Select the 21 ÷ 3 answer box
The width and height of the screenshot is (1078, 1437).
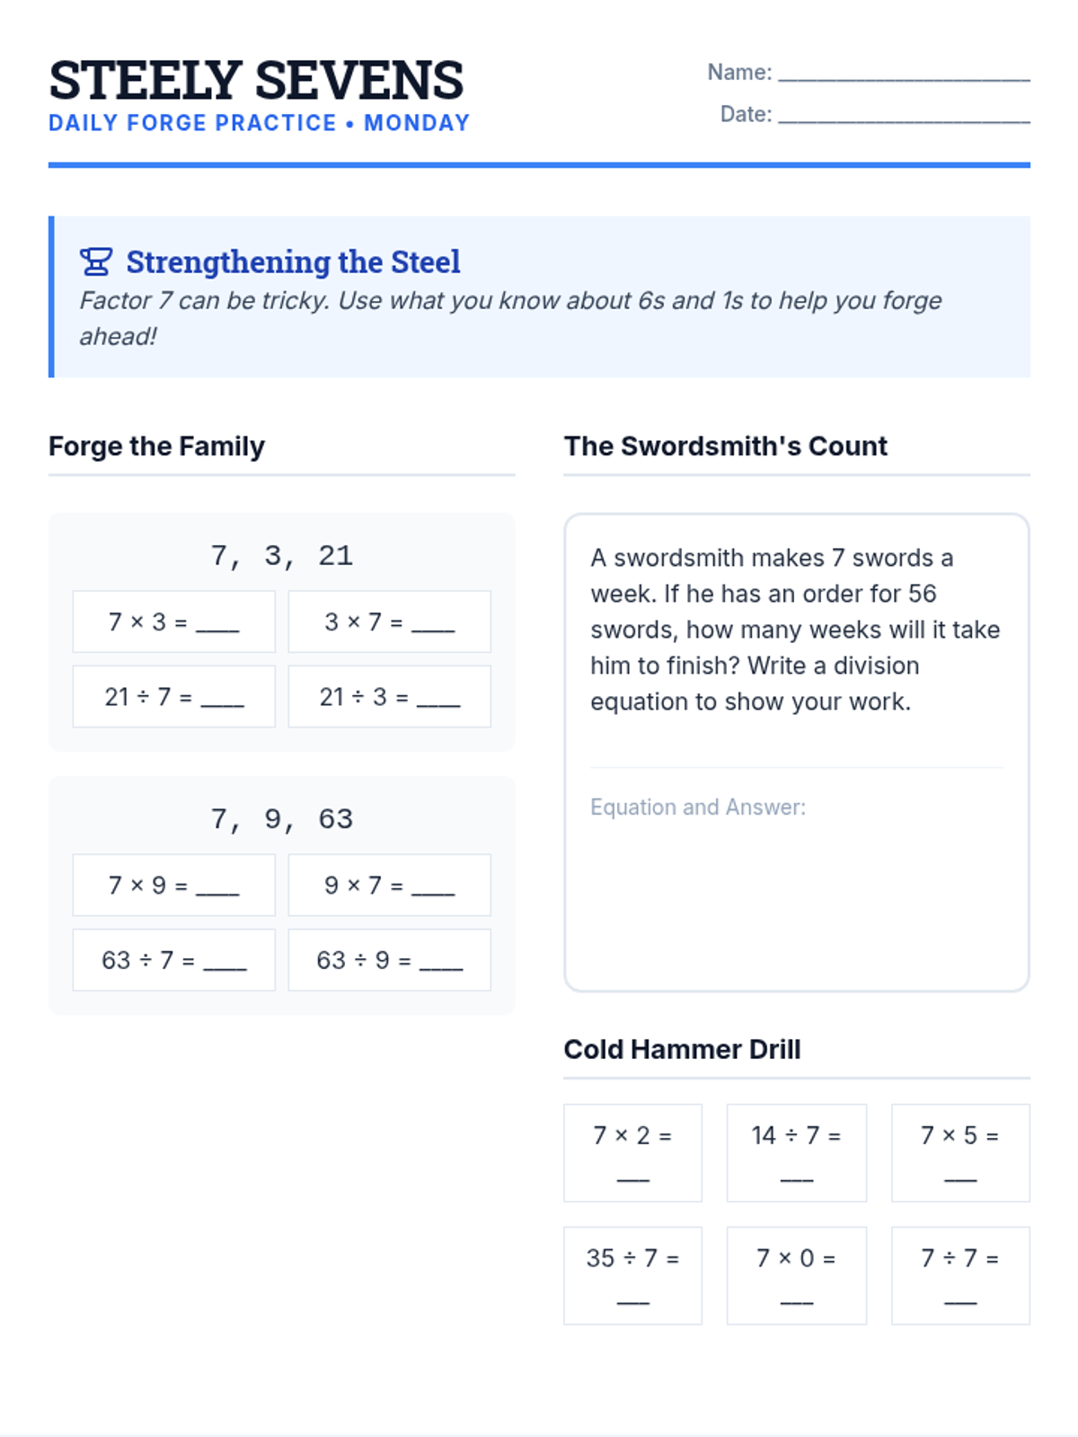[x=389, y=696]
